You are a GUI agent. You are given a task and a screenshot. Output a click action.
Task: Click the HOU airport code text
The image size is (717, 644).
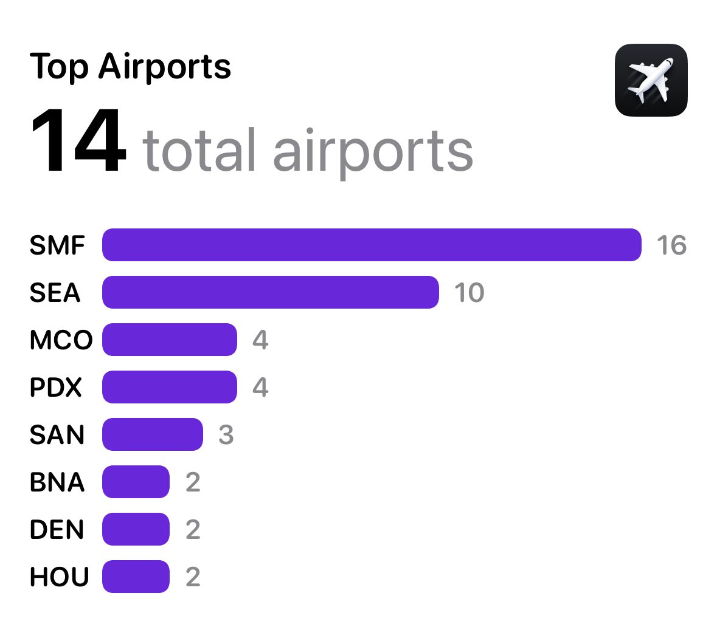(x=60, y=577)
